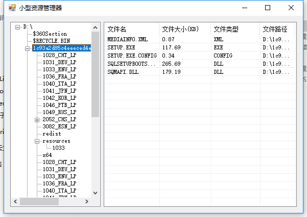Click the tree's horizontal scrollbar thumb
The height and width of the screenshot is (217, 307).
coord(39,201)
